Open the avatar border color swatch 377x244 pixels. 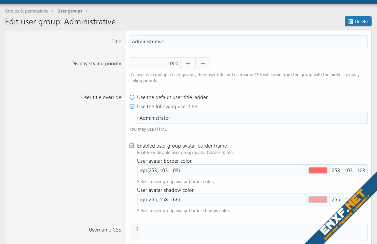click(x=318, y=171)
